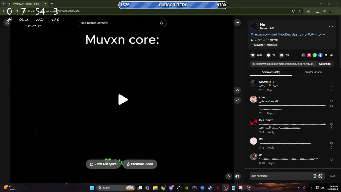
Task: Open the #mt hashtag
Action: [274, 35]
